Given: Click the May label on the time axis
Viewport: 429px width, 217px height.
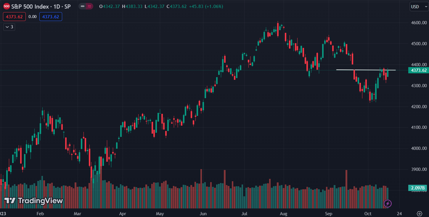Looking at the screenshot, I should pyautogui.click(x=160, y=213).
